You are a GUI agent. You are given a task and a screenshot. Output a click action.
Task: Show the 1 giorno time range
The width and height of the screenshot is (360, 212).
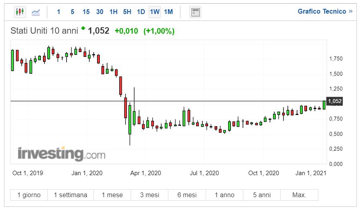click(x=29, y=195)
